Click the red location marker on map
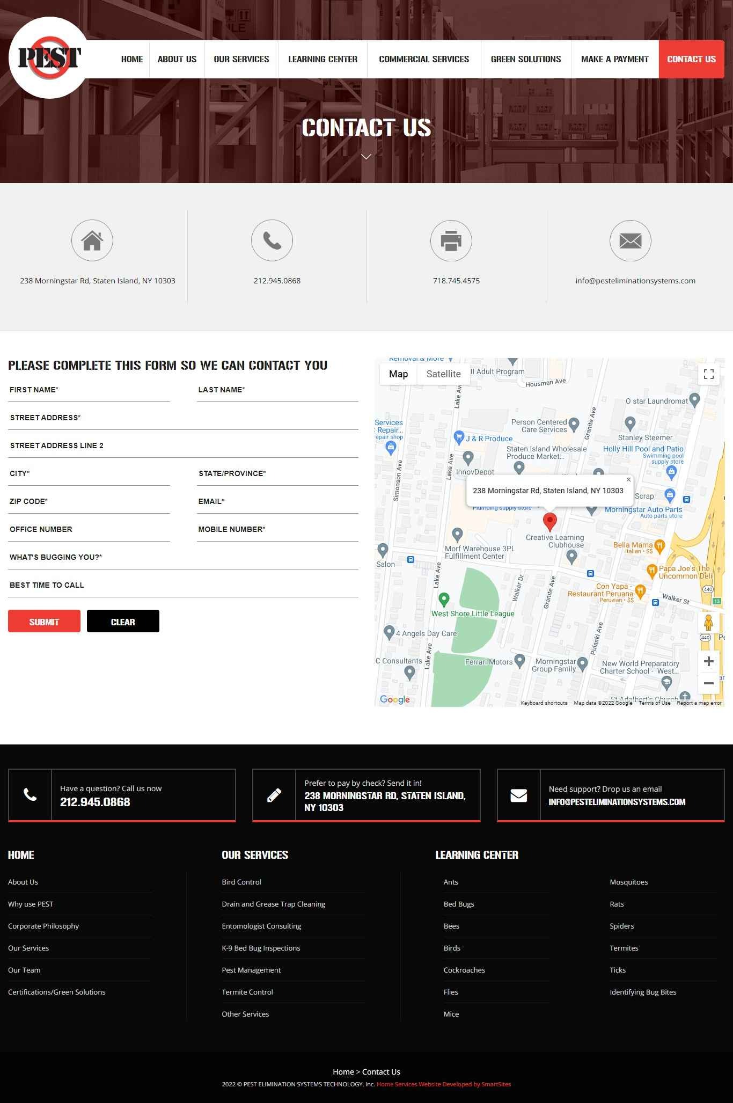 tap(549, 521)
